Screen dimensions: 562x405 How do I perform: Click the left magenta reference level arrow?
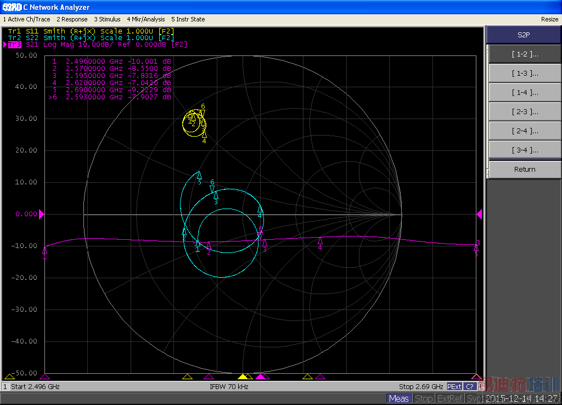click(41, 214)
